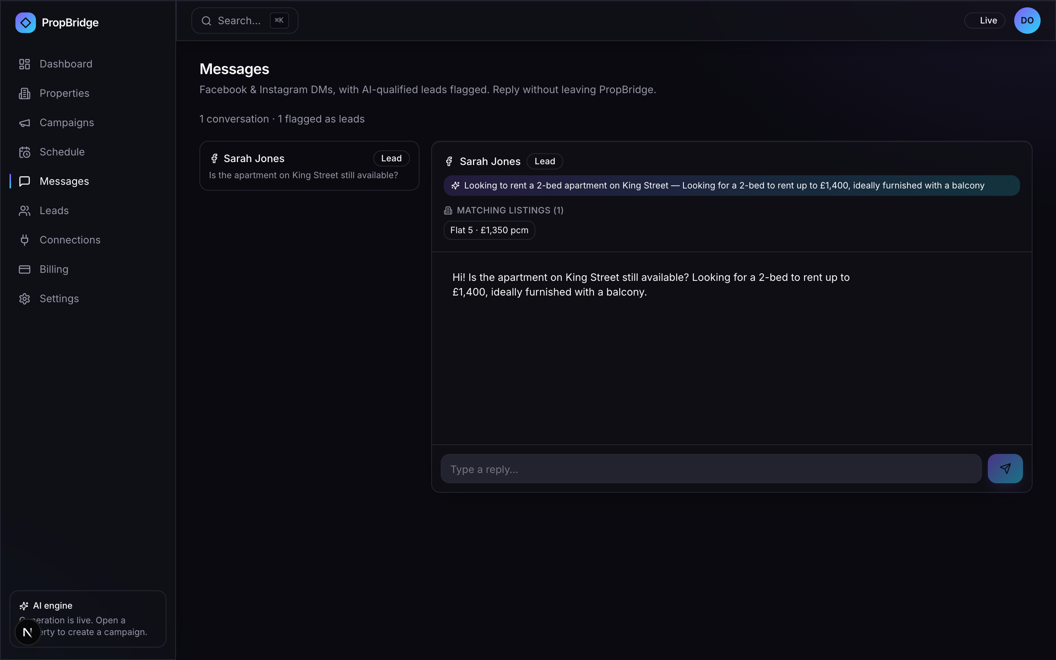
Task: Open Properties page
Action: pyautogui.click(x=88, y=93)
